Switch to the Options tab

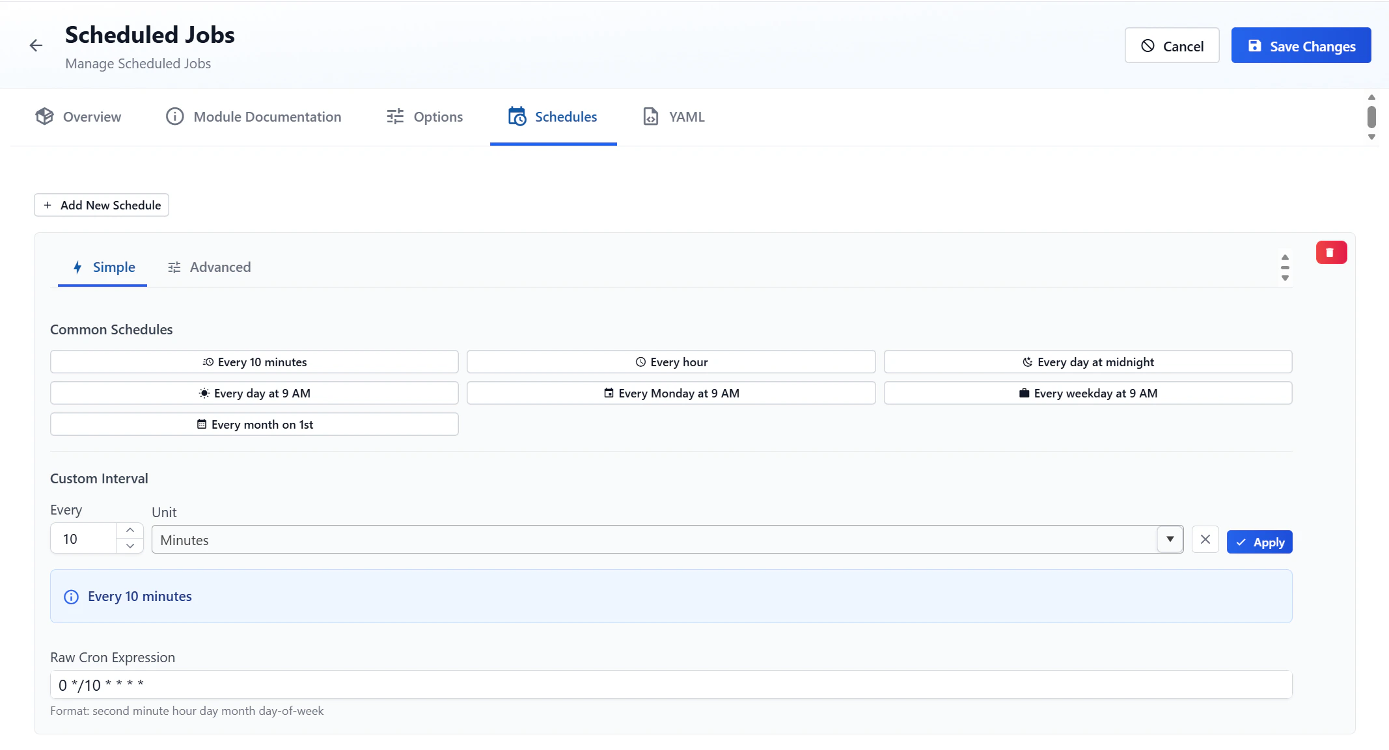point(424,117)
